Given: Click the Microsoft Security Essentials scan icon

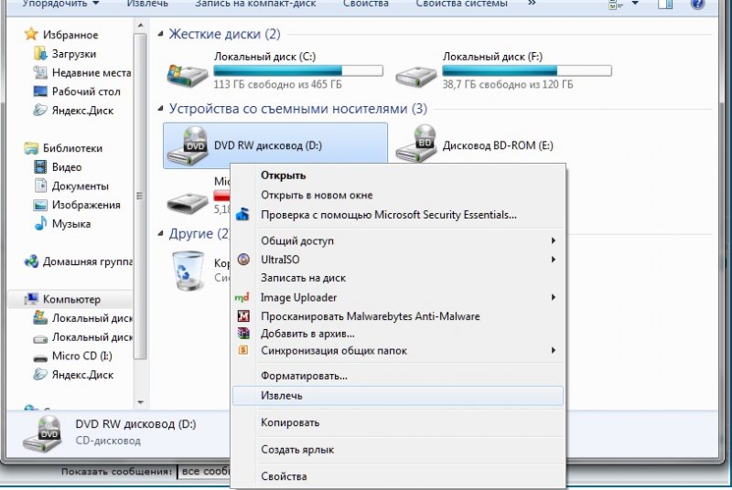Looking at the screenshot, I should [x=242, y=216].
